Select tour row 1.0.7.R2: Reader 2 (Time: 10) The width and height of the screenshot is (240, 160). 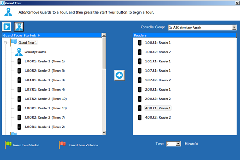(x=46, y=99)
